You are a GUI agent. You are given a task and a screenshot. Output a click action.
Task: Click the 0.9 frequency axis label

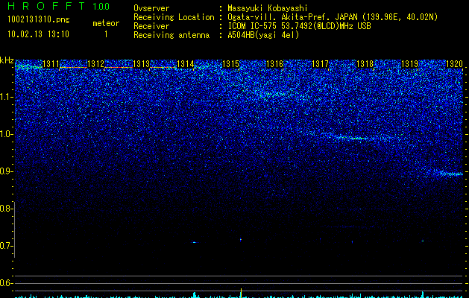tap(5, 171)
